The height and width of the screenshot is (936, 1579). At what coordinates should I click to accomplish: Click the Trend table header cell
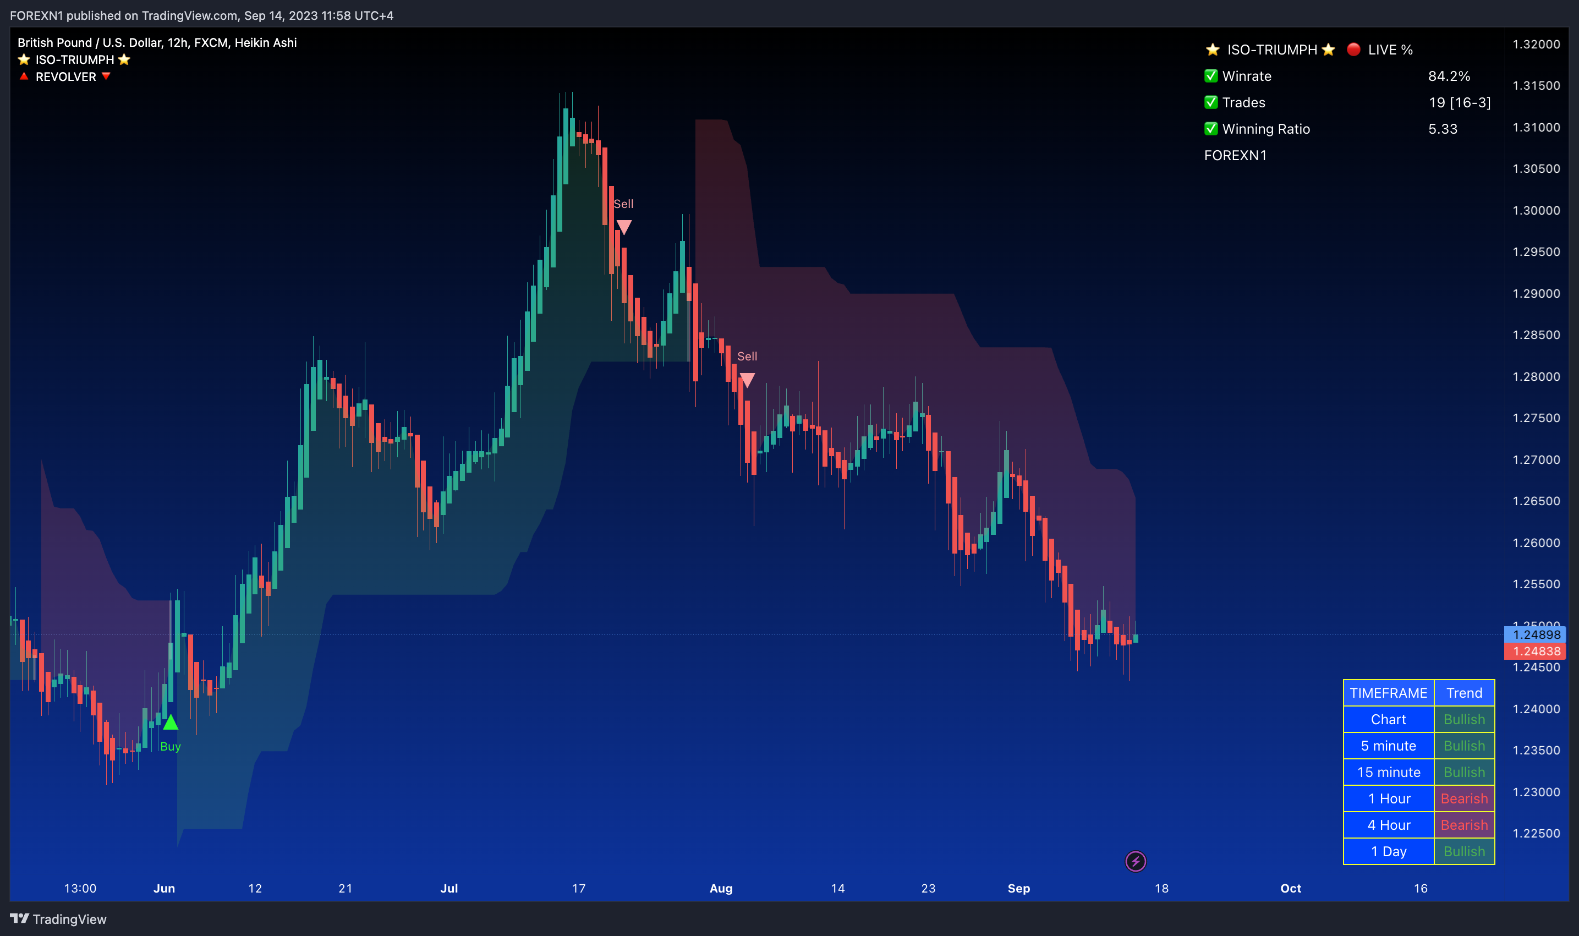pos(1464,693)
